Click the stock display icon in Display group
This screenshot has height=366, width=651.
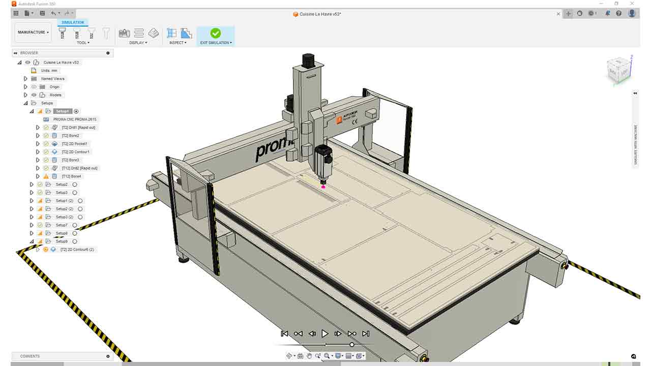point(154,34)
